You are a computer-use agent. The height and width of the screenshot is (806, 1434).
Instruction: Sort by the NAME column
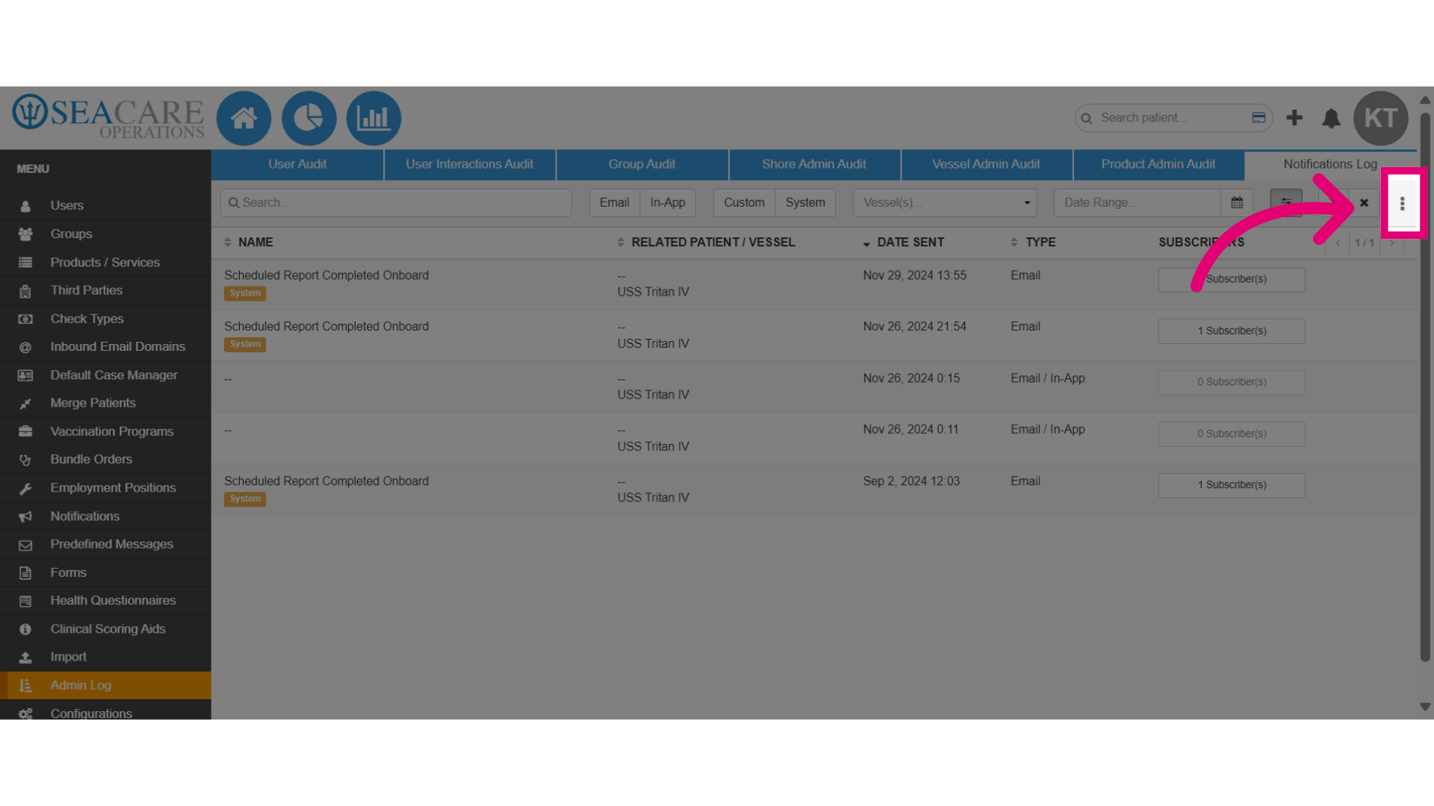pos(249,243)
